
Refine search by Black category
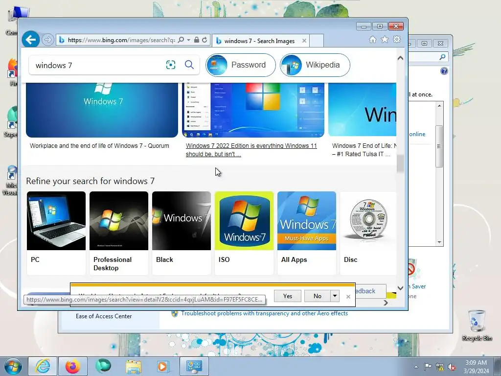[182, 233]
